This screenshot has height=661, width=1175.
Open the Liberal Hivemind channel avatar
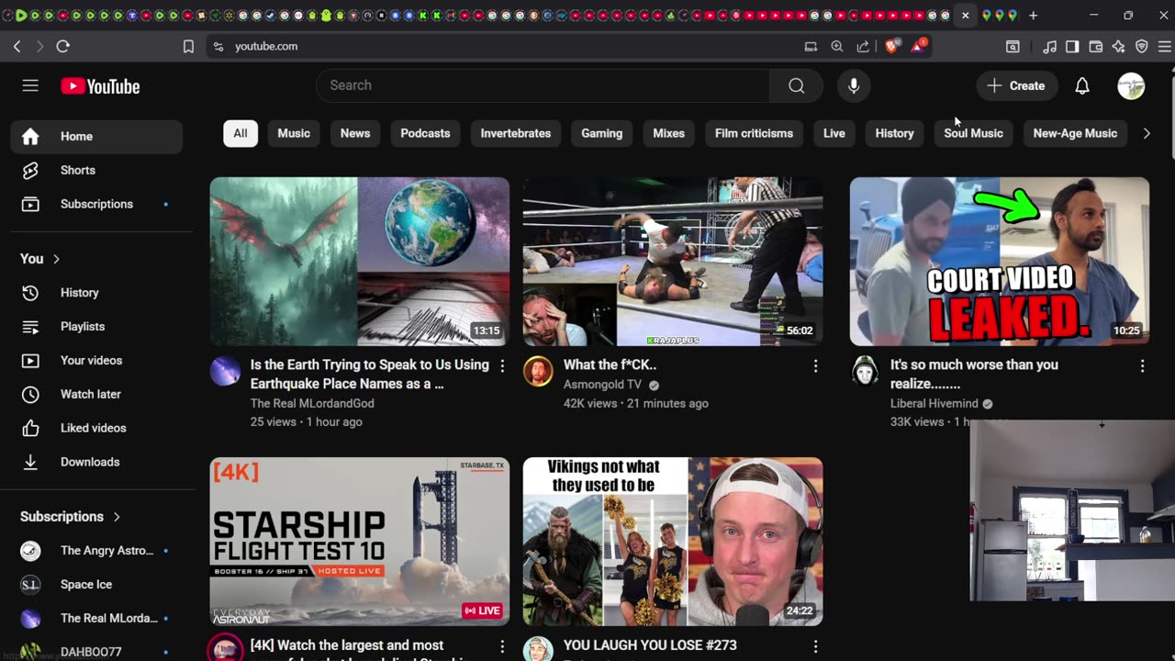[865, 372]
